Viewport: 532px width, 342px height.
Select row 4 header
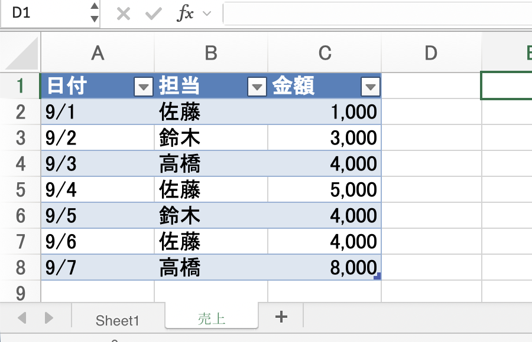tap(20, 163)
